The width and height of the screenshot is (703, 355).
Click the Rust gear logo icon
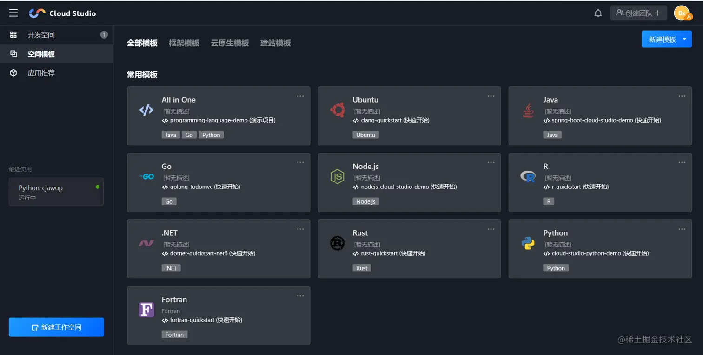click(x=337, y=243)
